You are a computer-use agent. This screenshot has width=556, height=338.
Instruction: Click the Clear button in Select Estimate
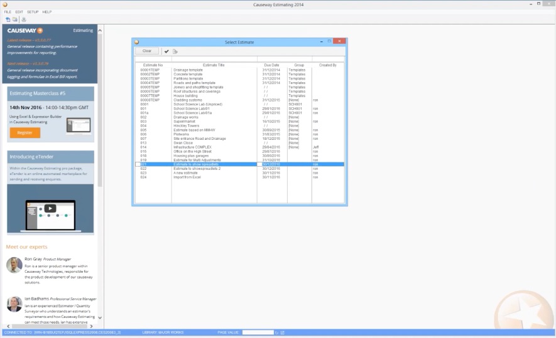(x=147, y=51)
